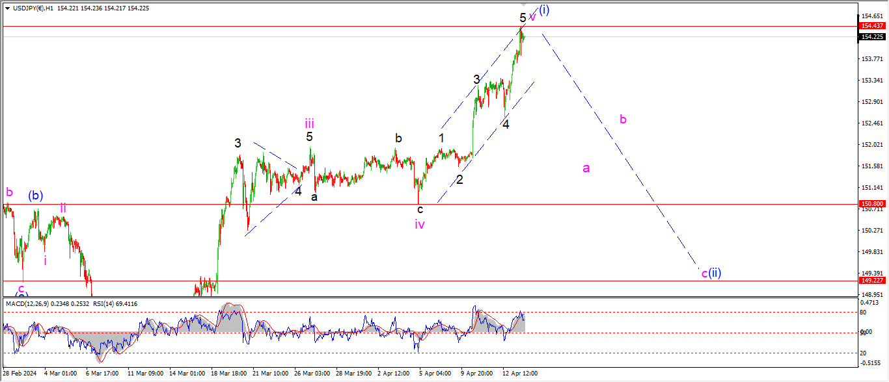The image size is (889, 382).
Task: Select the c(ii) wave target label
Action: pyautogui.click(x=711, y=273)
